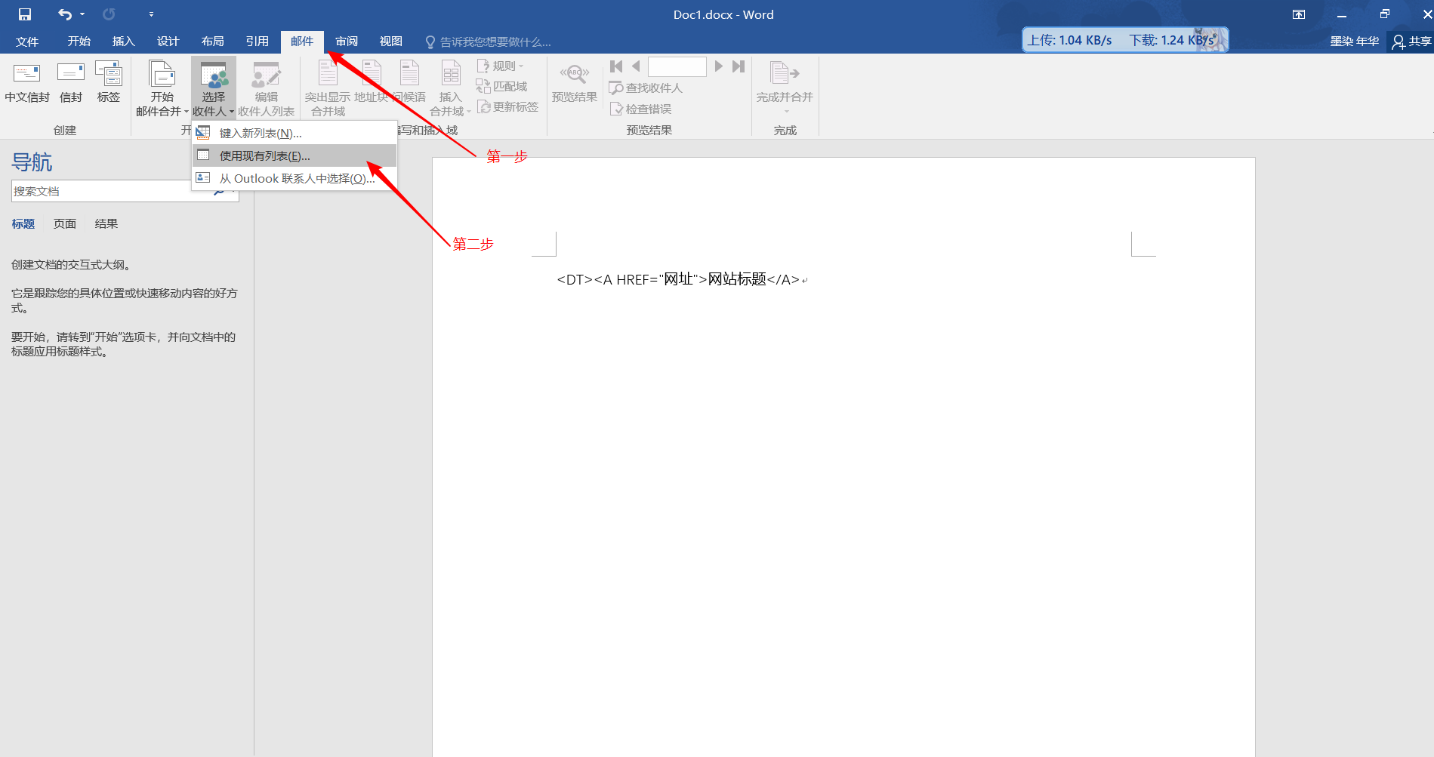This screenshot has height=757, width=1434.
Task: Click the 信封 envelope button
Action: [x=71, y=82]
